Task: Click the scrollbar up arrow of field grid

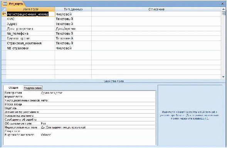Action: coord(224,9)
